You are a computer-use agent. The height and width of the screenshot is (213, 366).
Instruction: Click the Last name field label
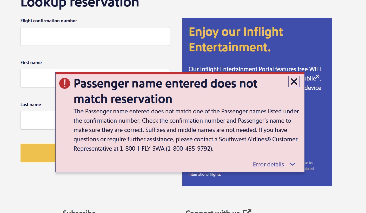tap(31, 105)
